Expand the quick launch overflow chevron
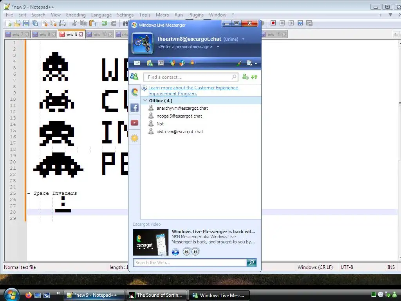 pyautogui.click(x=58, y=293)
